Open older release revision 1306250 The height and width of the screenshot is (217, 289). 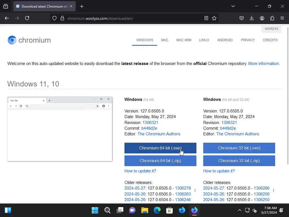pyautogui.click(x=262, y=200)
